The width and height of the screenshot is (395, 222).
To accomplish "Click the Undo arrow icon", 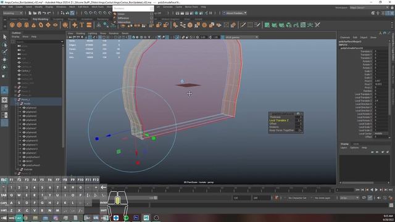I will tap(44, 13).
